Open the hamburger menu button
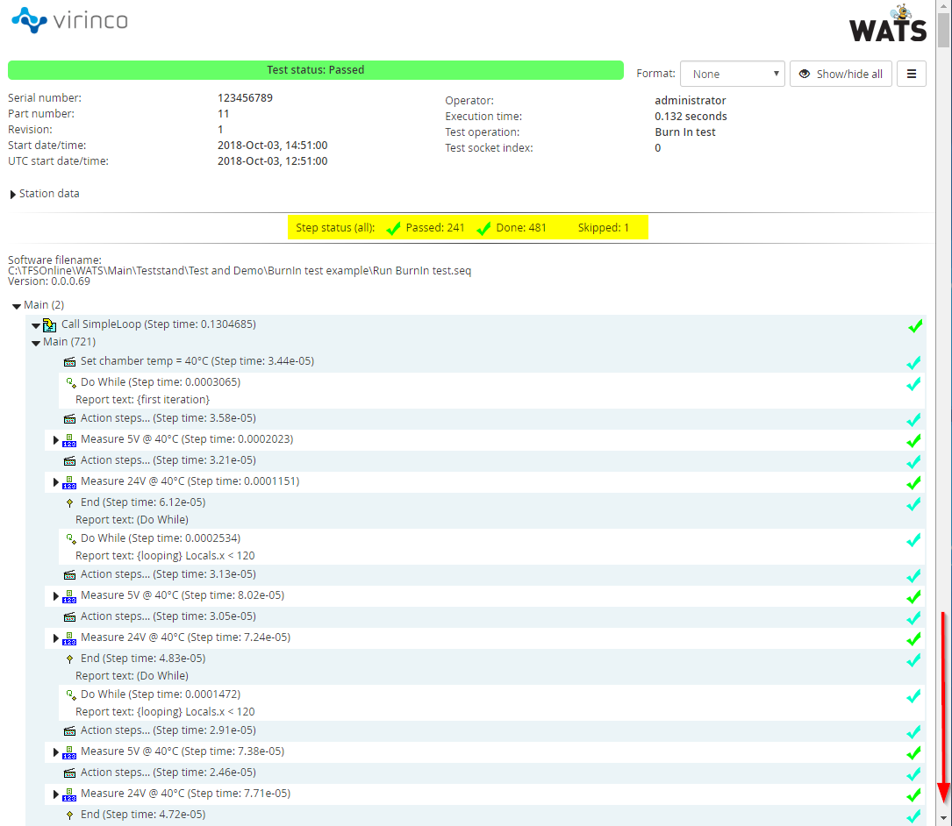Screen dimensions: 952x826 (x=911, y=75)
